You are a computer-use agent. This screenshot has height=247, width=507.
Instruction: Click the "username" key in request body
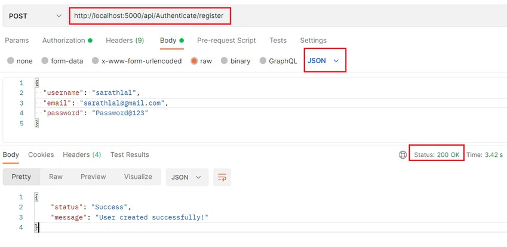63,93
